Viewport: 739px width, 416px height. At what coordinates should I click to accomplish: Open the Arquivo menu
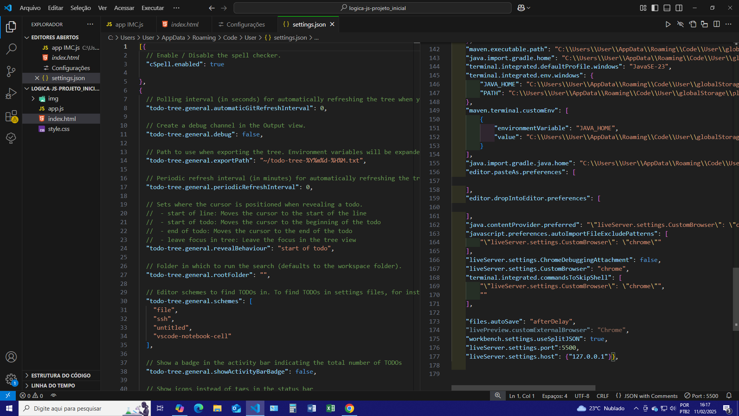(x=30, y=8)
